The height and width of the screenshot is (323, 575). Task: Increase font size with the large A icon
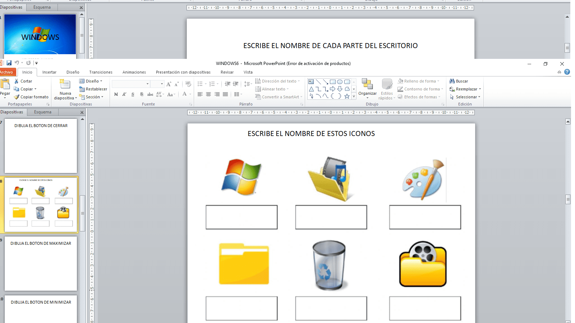pyautogui.click(x=169, y=84)
